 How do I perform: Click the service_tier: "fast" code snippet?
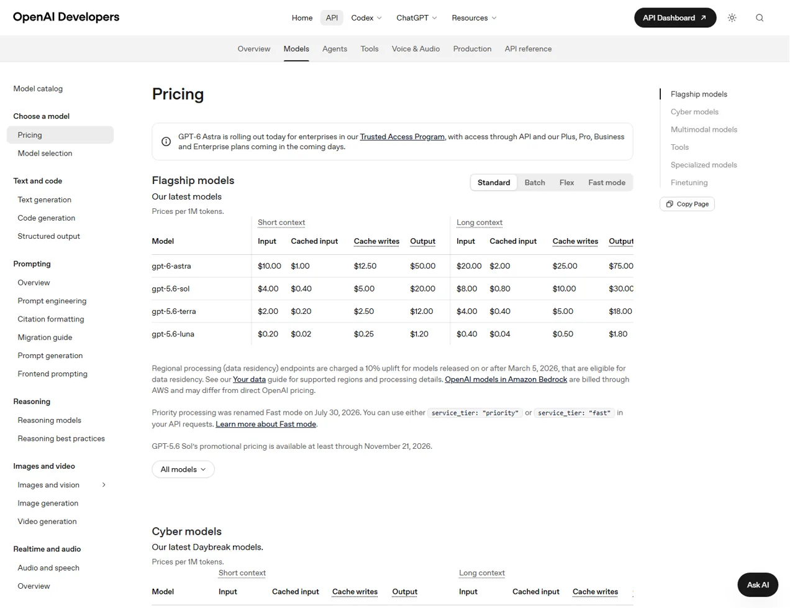click(575, 413)
